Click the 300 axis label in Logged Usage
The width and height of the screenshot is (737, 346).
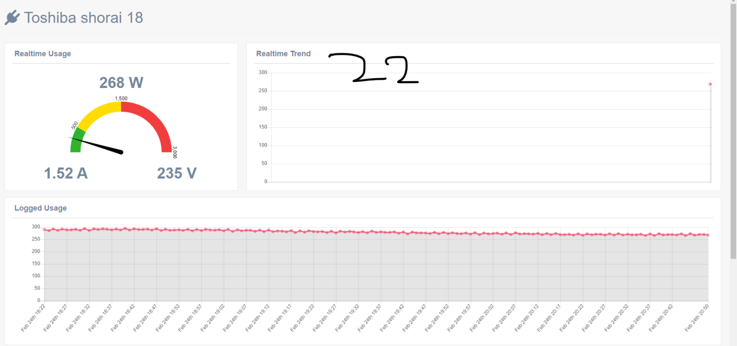tap(36, 227)
